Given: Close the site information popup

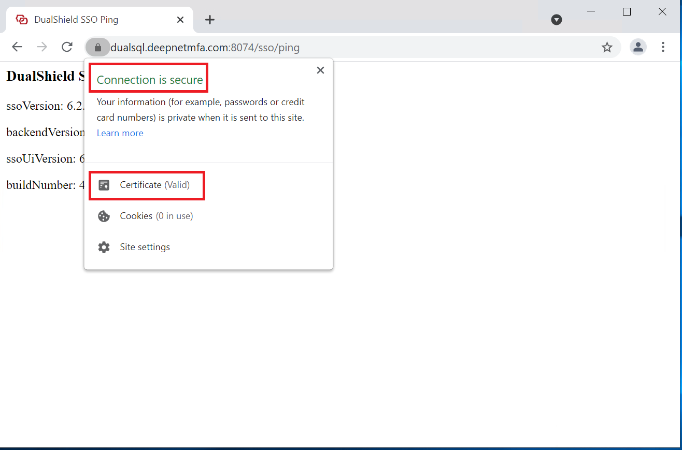Looking at the screenshot, I should pos(320,70).
